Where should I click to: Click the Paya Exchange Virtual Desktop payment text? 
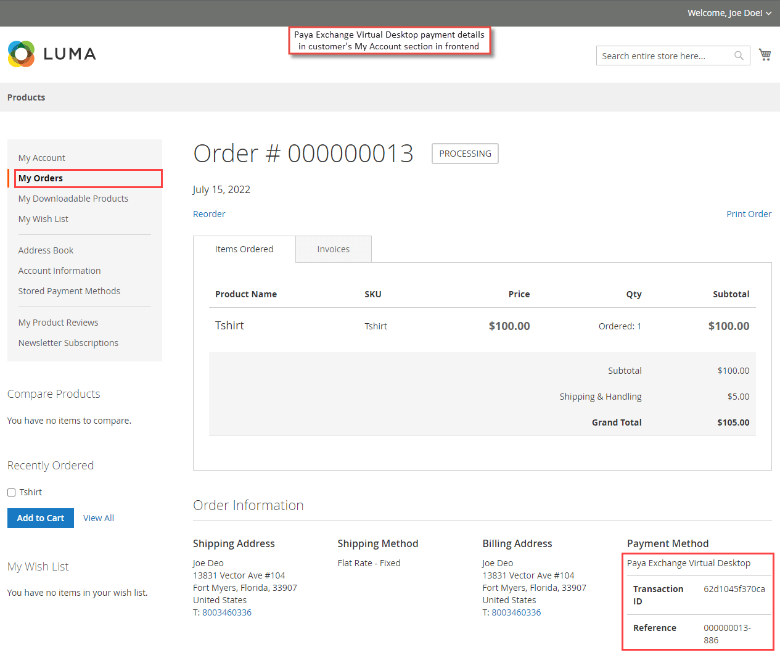[x=689, y=563]
